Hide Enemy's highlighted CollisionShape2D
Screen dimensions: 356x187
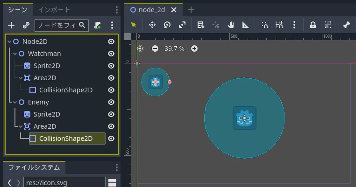click(111, 139)
